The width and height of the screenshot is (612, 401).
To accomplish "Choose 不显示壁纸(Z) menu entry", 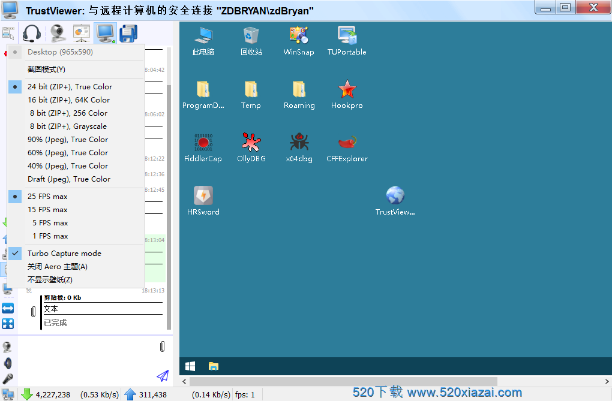I will (76, 280).
